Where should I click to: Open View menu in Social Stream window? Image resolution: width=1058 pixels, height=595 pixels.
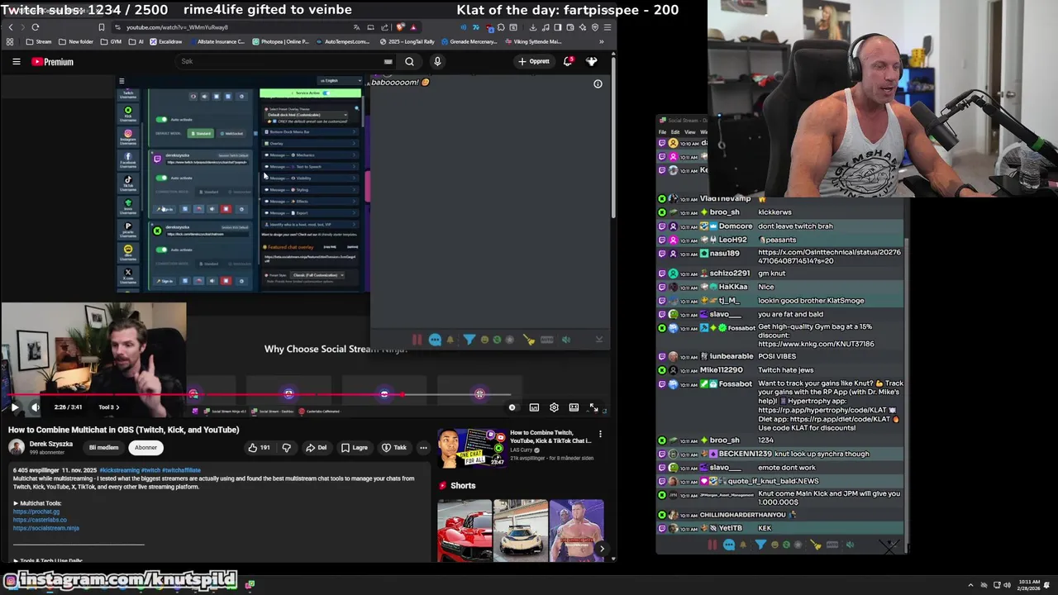pos(689,132)
